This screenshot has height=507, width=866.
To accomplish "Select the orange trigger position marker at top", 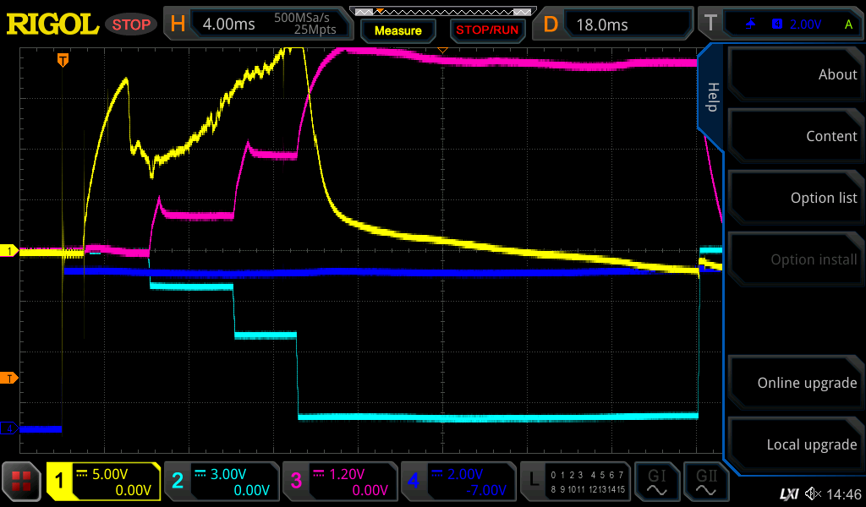I will pos(63,60).
